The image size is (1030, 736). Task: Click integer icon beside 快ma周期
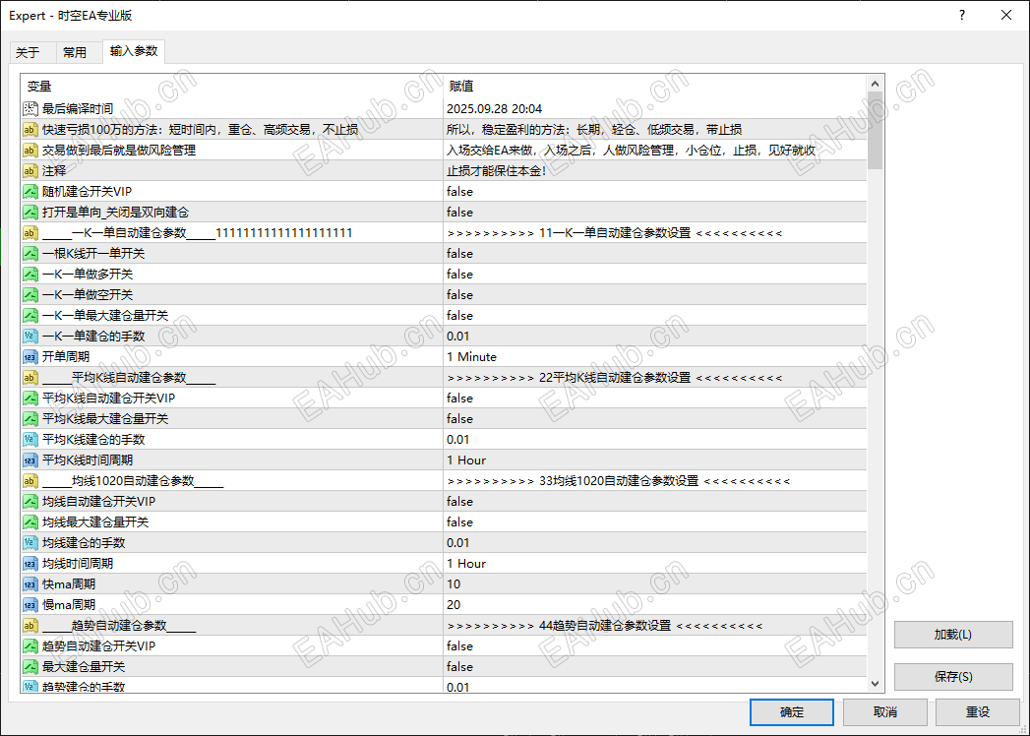click(30, 584)
